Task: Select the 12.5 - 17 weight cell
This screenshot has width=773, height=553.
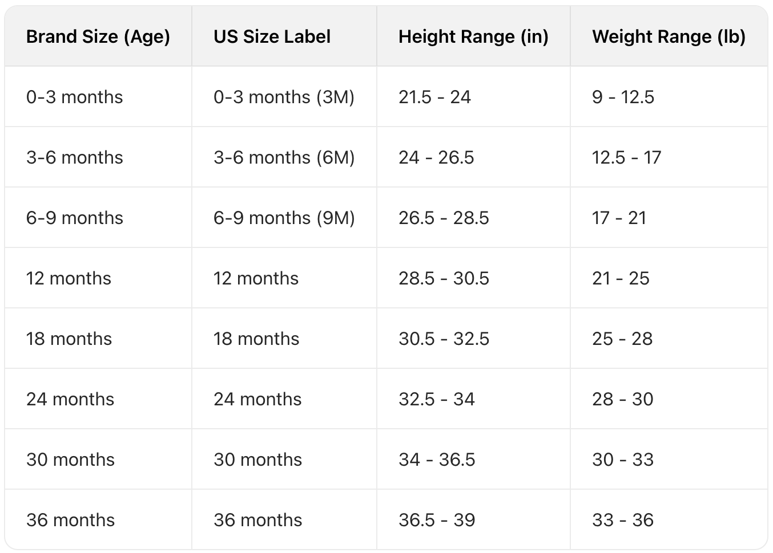Action: 626,157
